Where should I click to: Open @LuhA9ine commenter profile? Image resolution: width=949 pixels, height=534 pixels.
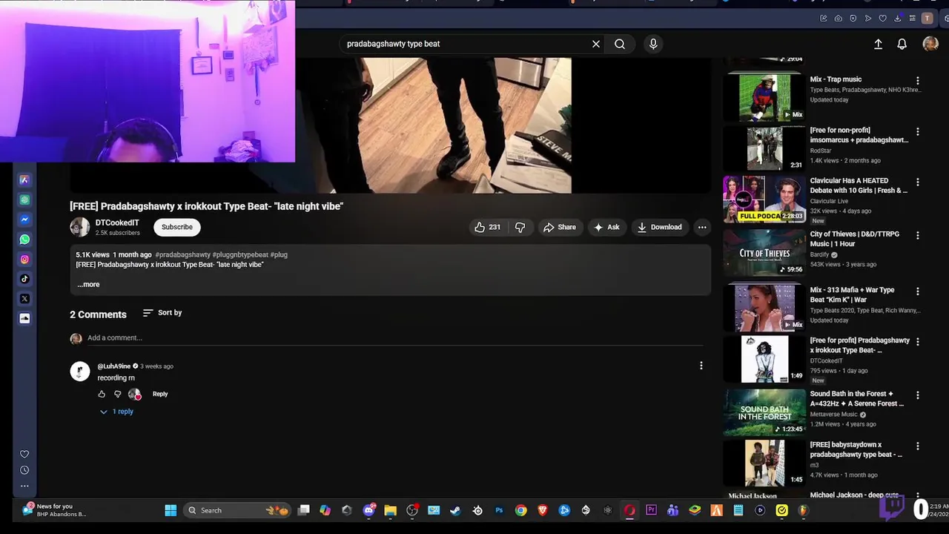pyautogui.click(x=113, y=366)
